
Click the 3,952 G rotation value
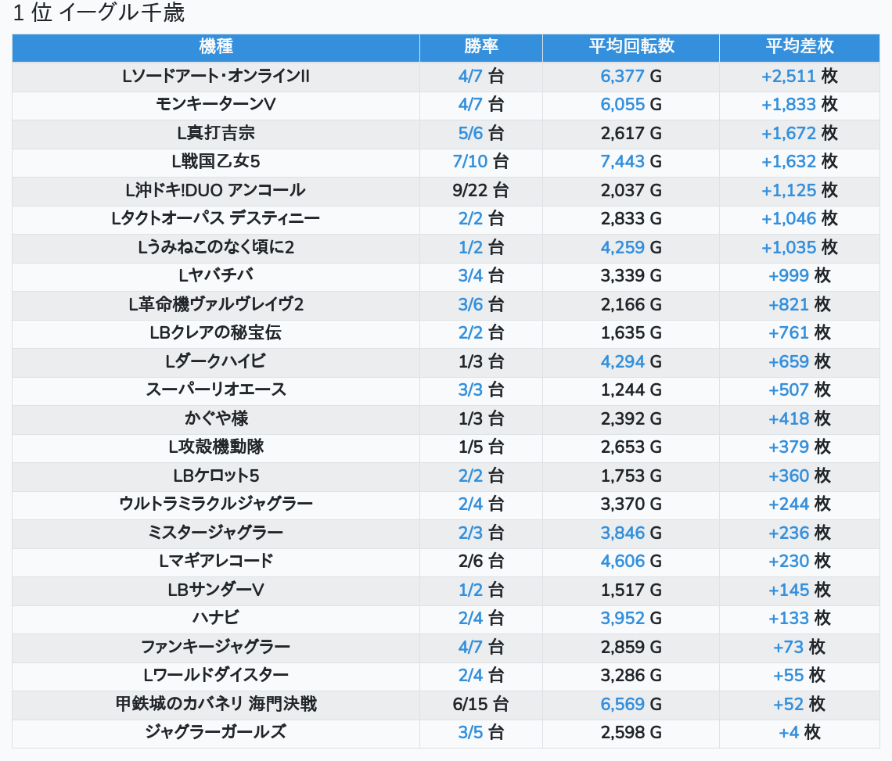[631, 618]
